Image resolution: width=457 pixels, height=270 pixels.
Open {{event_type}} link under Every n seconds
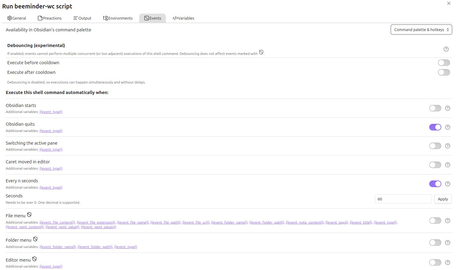51,187
